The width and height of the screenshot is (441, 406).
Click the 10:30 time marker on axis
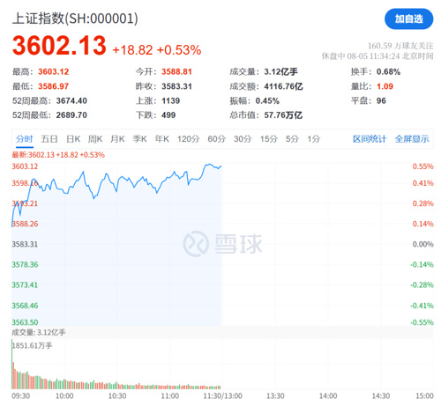117,395
